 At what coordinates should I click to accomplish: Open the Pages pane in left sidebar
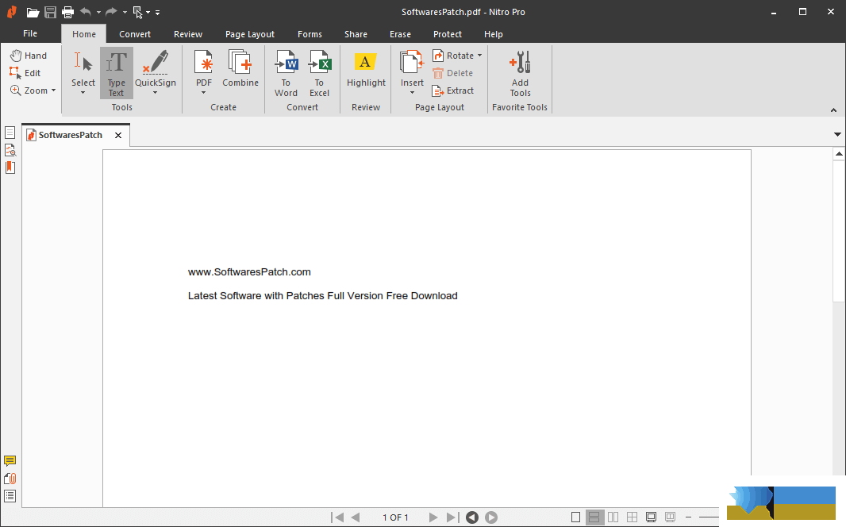[x=10, y=133]
